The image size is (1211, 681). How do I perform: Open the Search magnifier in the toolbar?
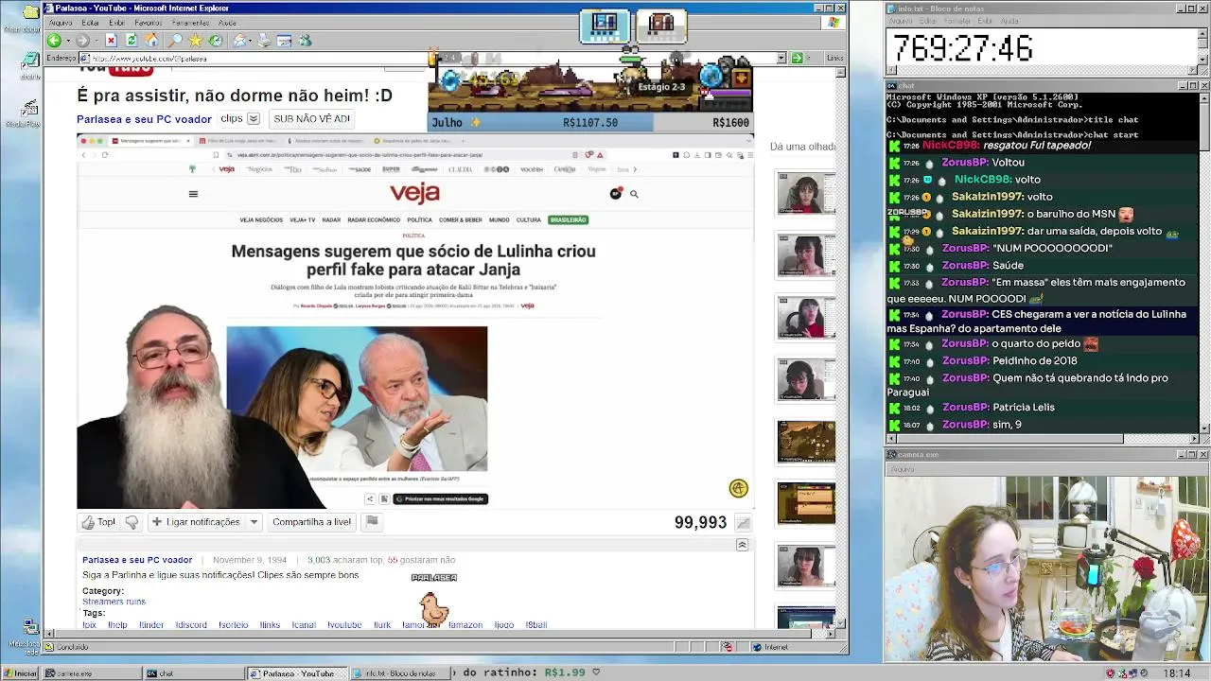tap(175, 41)
